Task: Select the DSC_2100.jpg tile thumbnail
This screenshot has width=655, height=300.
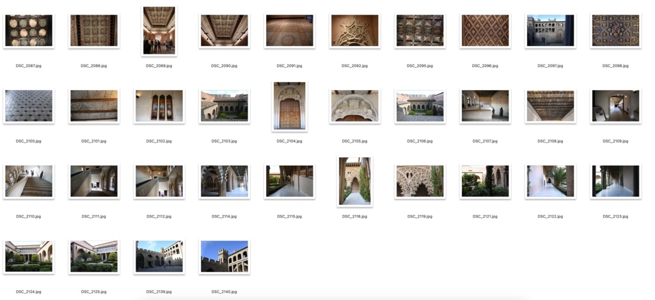Action: click(28, 106)
